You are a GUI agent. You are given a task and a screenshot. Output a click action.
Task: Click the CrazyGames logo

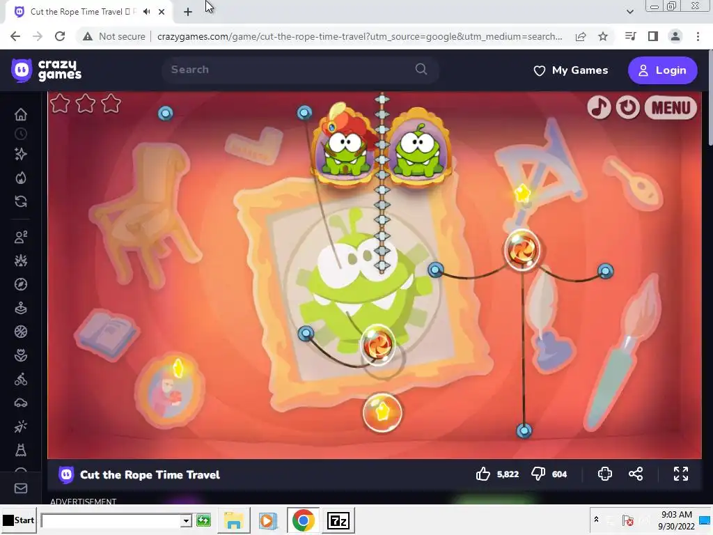point(47,70)
